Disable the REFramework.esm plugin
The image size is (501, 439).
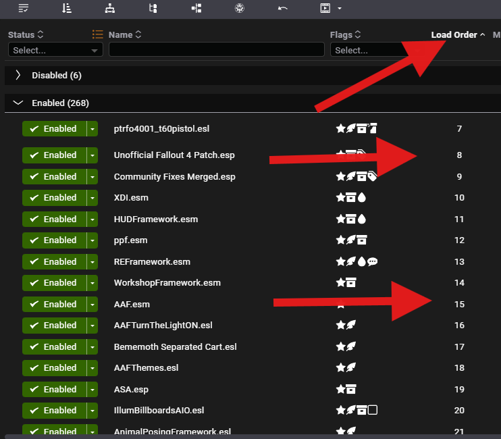pos(54,261)
